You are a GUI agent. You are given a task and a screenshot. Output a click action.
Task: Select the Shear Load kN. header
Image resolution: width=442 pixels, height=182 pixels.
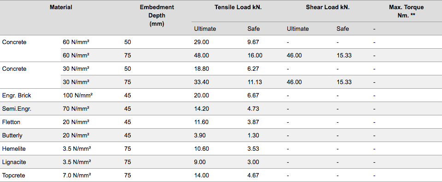(x=327, y=7)
